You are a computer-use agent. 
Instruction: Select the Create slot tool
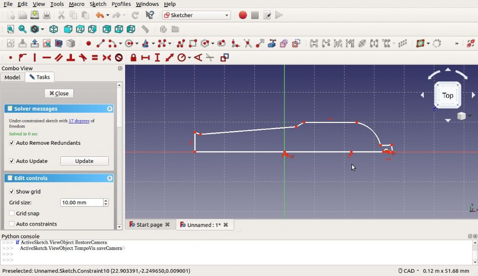click(x=221, y=43)
